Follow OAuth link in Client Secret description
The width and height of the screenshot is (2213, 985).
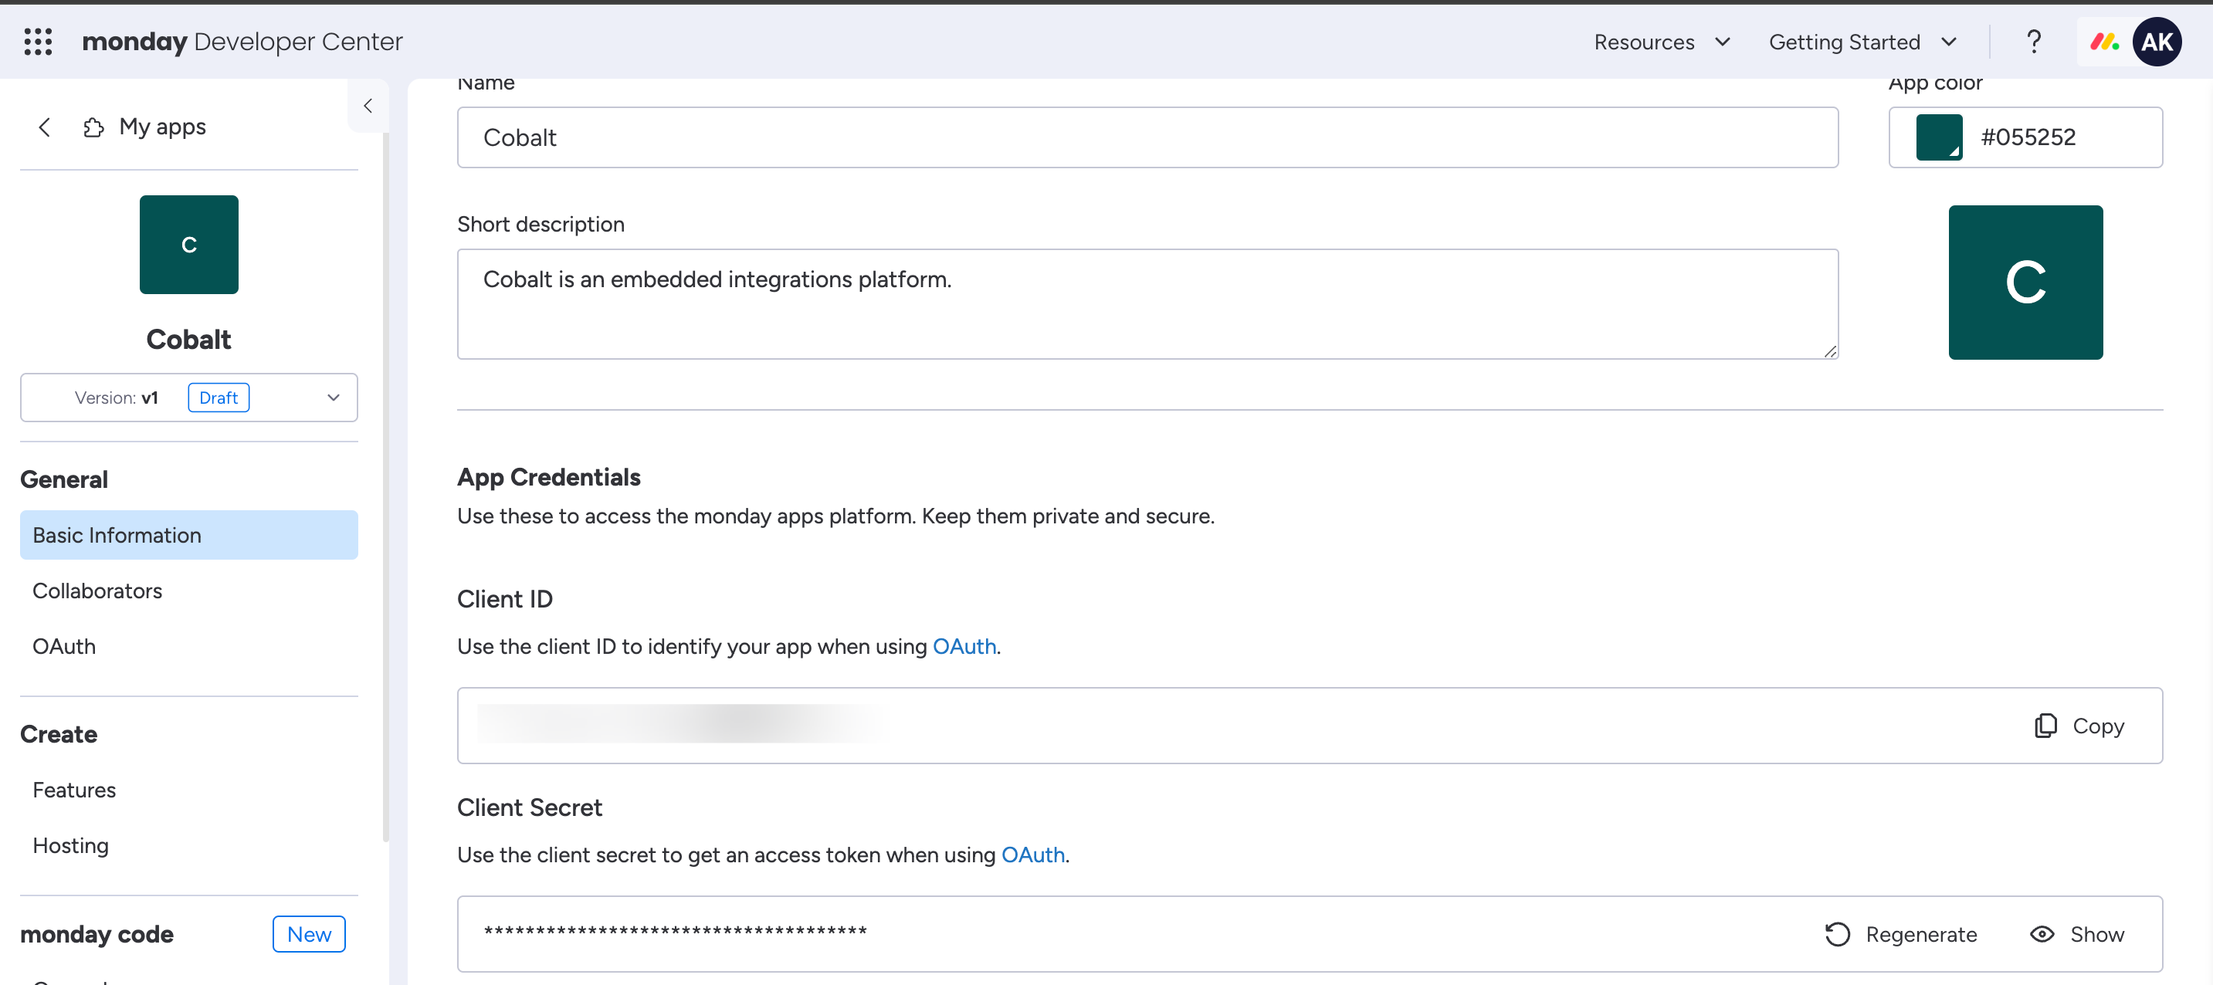1032,855
